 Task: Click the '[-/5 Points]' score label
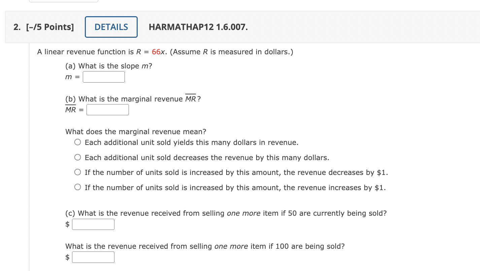[50, 27]
